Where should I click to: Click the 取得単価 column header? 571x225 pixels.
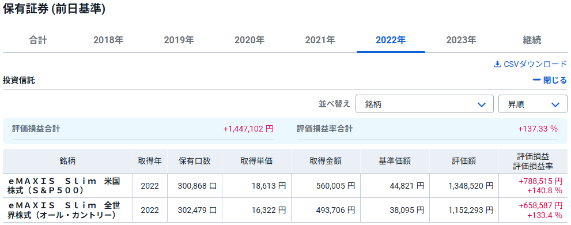(x=256, y=161)
